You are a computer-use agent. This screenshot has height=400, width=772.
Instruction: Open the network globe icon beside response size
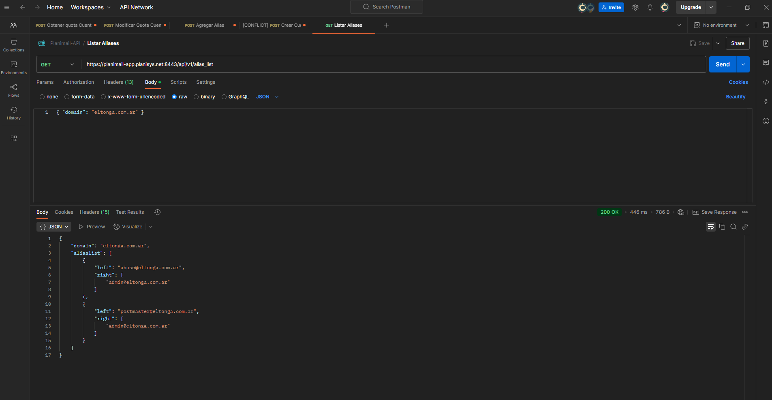coord(681,212)
